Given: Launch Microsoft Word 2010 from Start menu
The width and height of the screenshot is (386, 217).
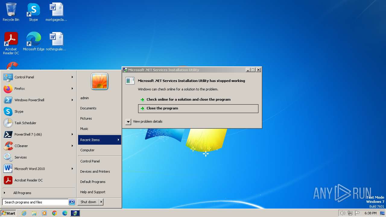Looking at the screenshot, I should click(x=38, y=169).
